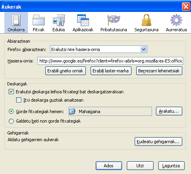This screenshot has width=191, height=174.
Task: Click Berrezarri lehenetsiak button
Action: pos(159,71)
